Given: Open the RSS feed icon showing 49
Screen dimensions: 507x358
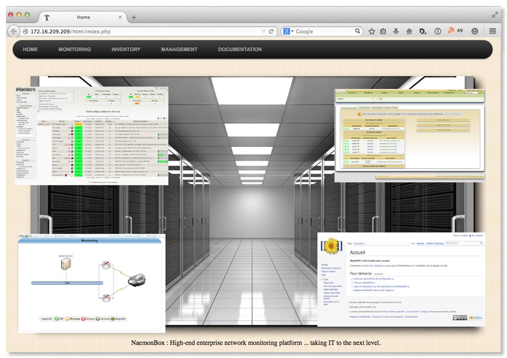Looking at the screenshot, I should (455, 31).
